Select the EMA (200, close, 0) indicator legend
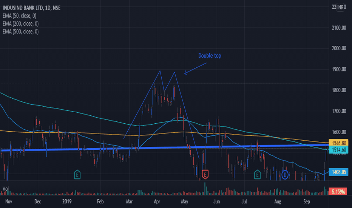Screen dimensions: 352x208 (21, 23)
